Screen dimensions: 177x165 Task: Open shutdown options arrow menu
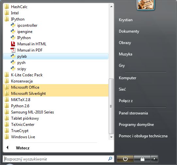(x=154, y=159)
